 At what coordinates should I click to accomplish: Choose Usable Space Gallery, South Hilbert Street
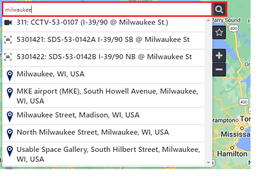(x=104, y=154)
